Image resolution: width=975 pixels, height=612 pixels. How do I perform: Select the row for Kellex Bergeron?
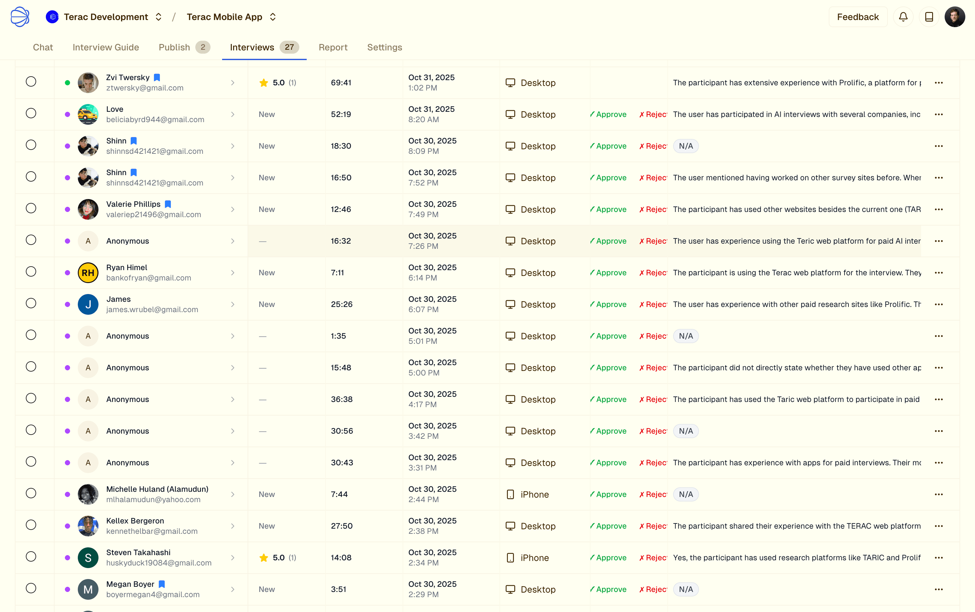click(31, 524)
